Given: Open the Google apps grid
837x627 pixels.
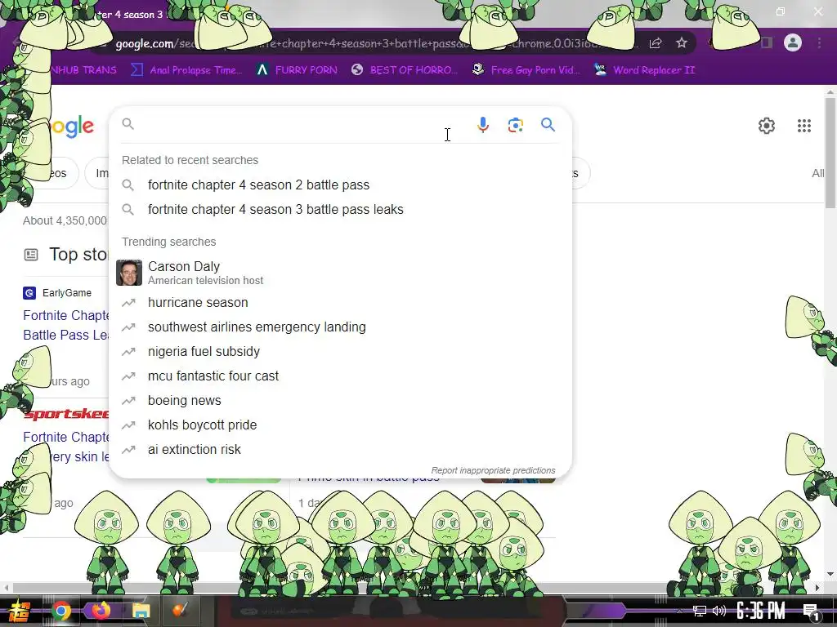Looking at the screenshot, I should 804,126.
